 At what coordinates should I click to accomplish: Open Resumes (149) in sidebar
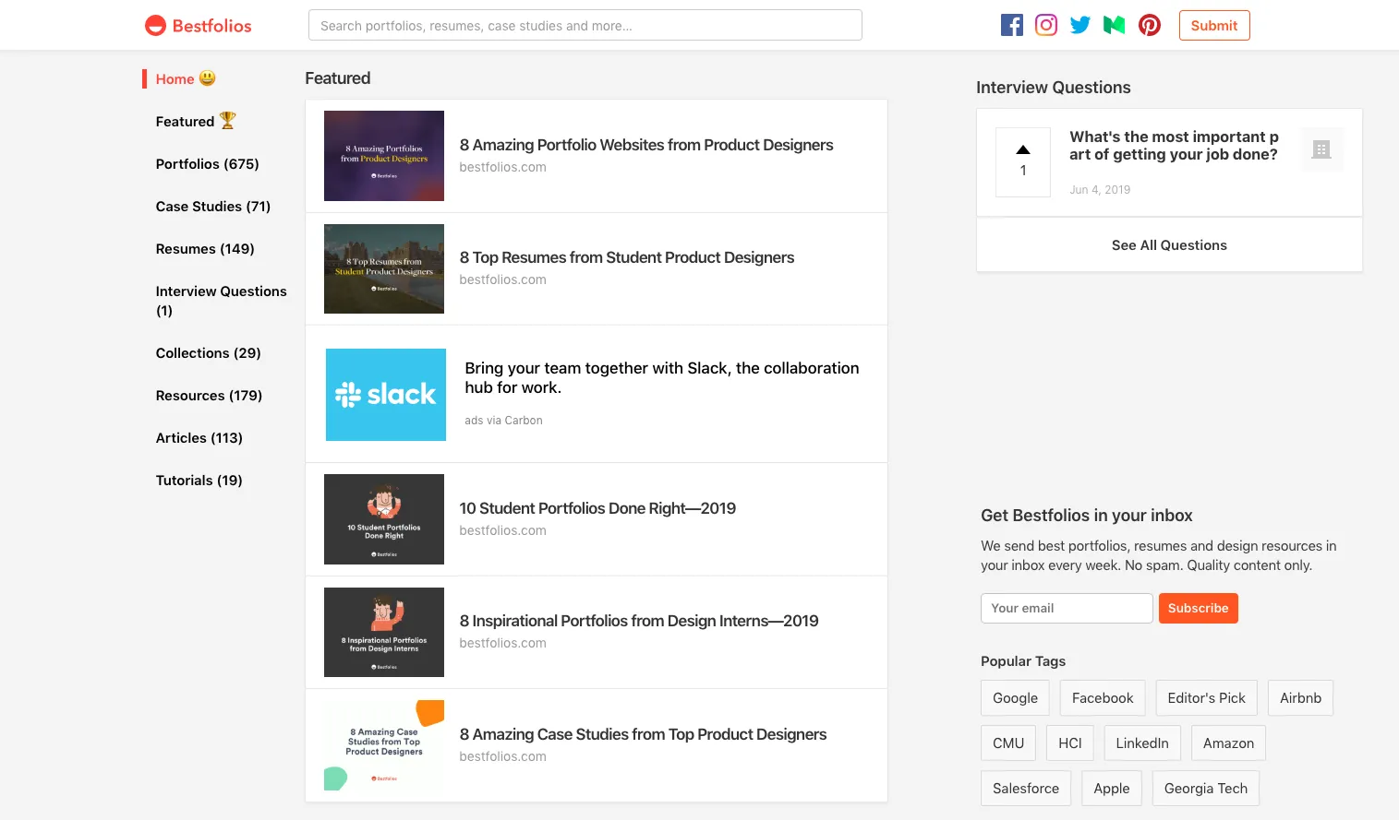(205, 248)
